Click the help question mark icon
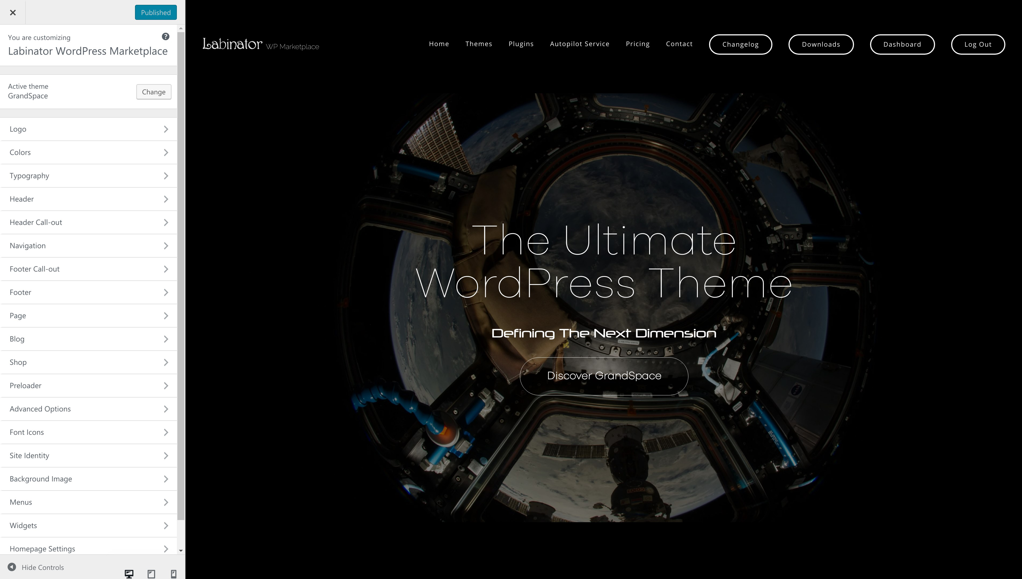Screen dimensions: 1022x579 point(166,36)
